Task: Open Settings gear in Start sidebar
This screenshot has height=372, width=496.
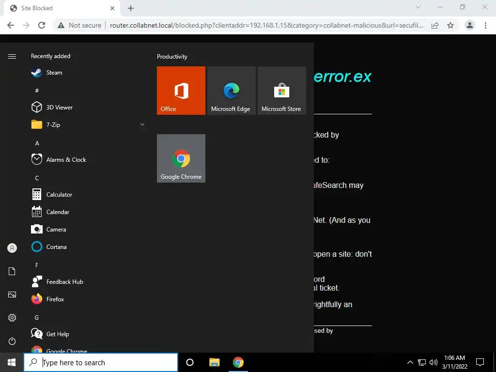Action: [12, 318]
